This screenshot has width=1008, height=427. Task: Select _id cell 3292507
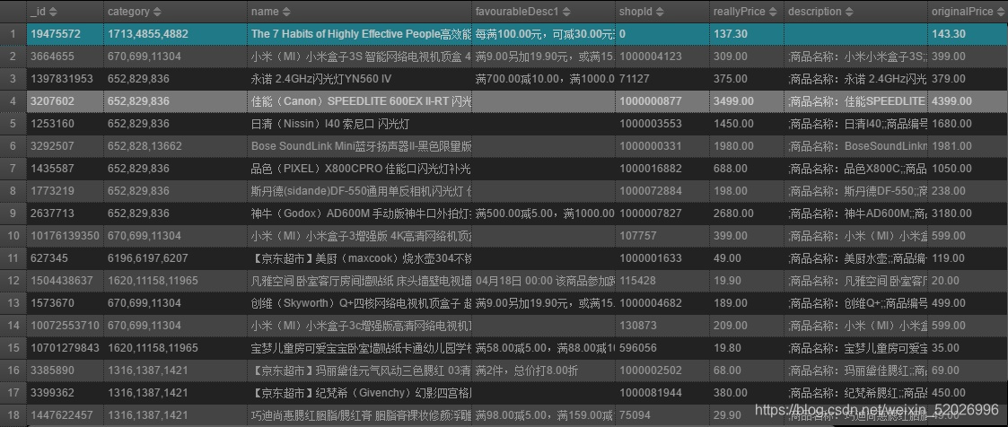click(x=65, y=146)
